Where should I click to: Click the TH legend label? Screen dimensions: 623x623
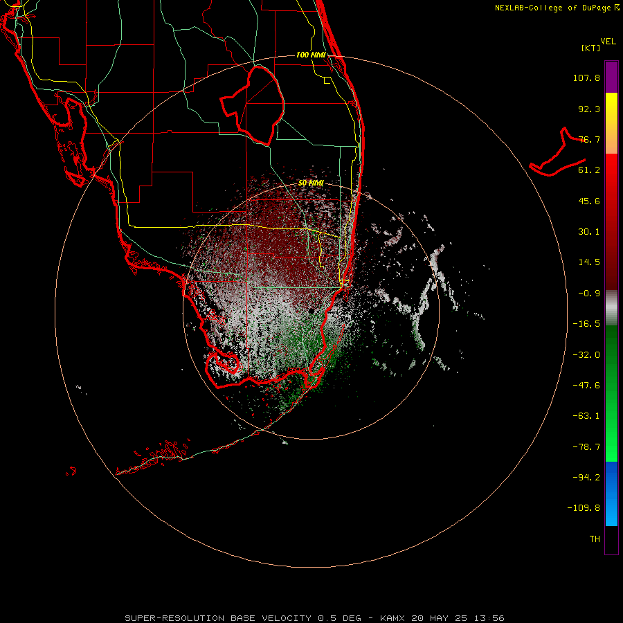pos(595,539)
